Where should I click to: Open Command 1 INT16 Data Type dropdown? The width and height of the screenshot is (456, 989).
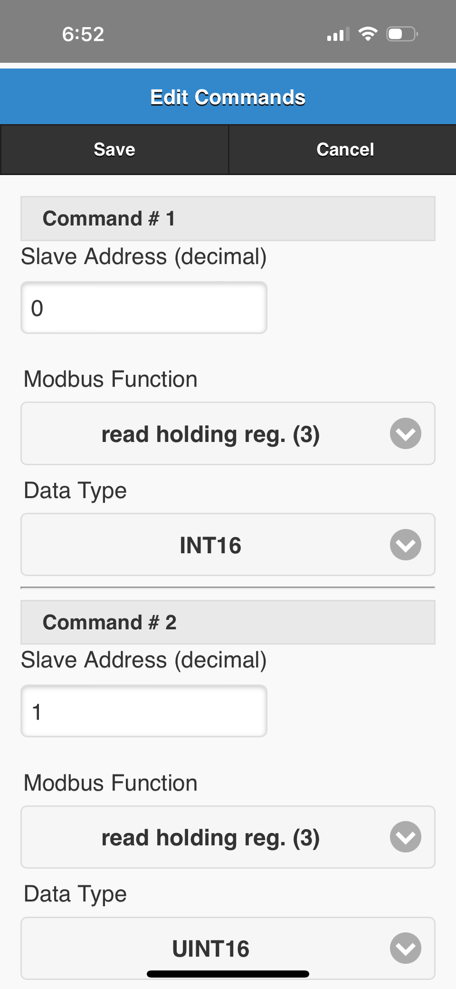tap(228, 545)
